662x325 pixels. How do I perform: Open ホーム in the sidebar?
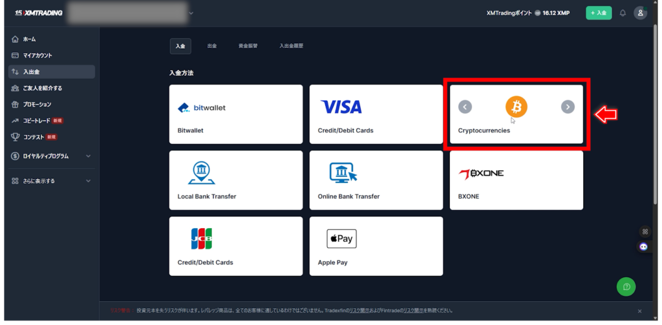click(29, 39)
